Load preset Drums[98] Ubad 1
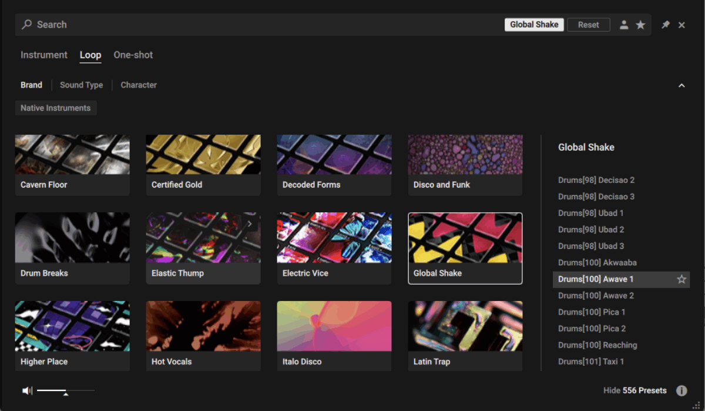 tap(591, 213)
